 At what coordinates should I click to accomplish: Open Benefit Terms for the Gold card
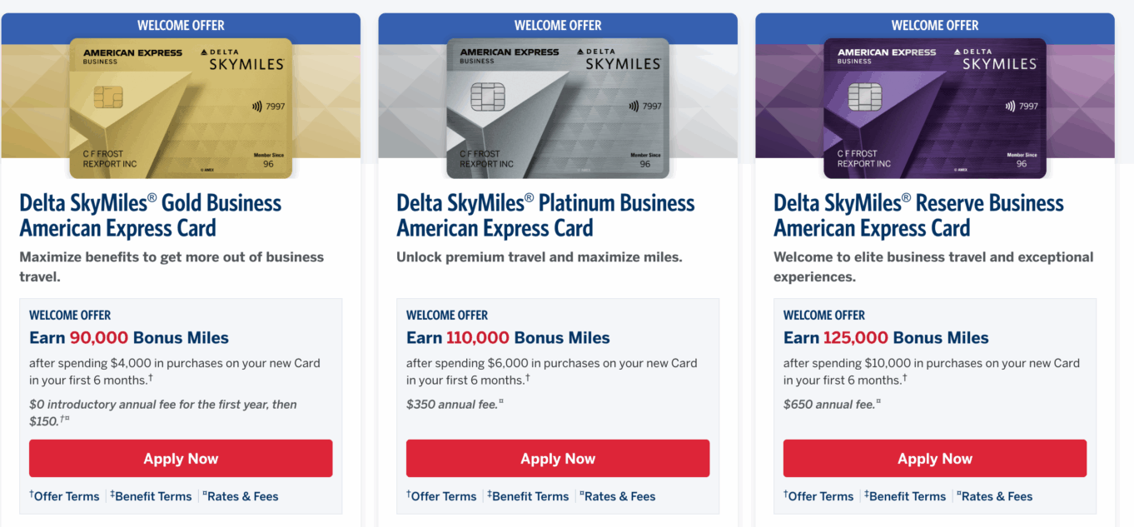[152, 496]
